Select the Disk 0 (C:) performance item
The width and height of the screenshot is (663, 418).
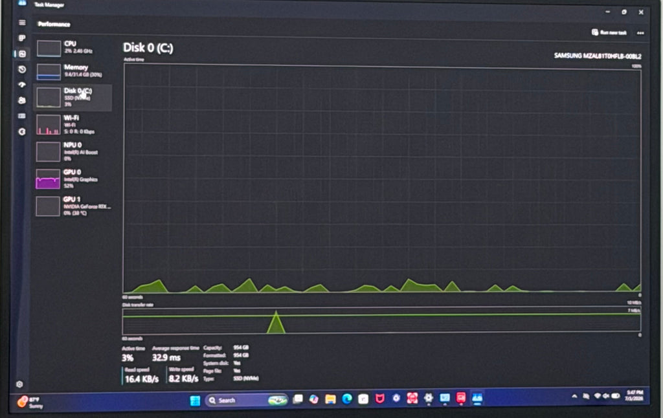point(73,98)
